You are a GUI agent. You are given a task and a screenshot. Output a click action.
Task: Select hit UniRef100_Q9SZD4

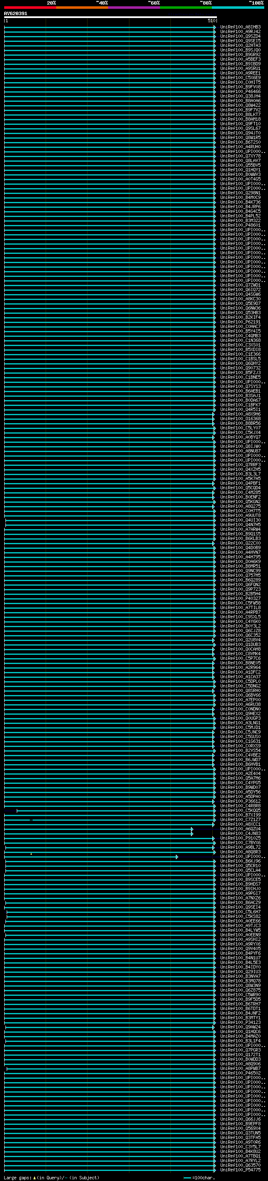coord(240,36)
